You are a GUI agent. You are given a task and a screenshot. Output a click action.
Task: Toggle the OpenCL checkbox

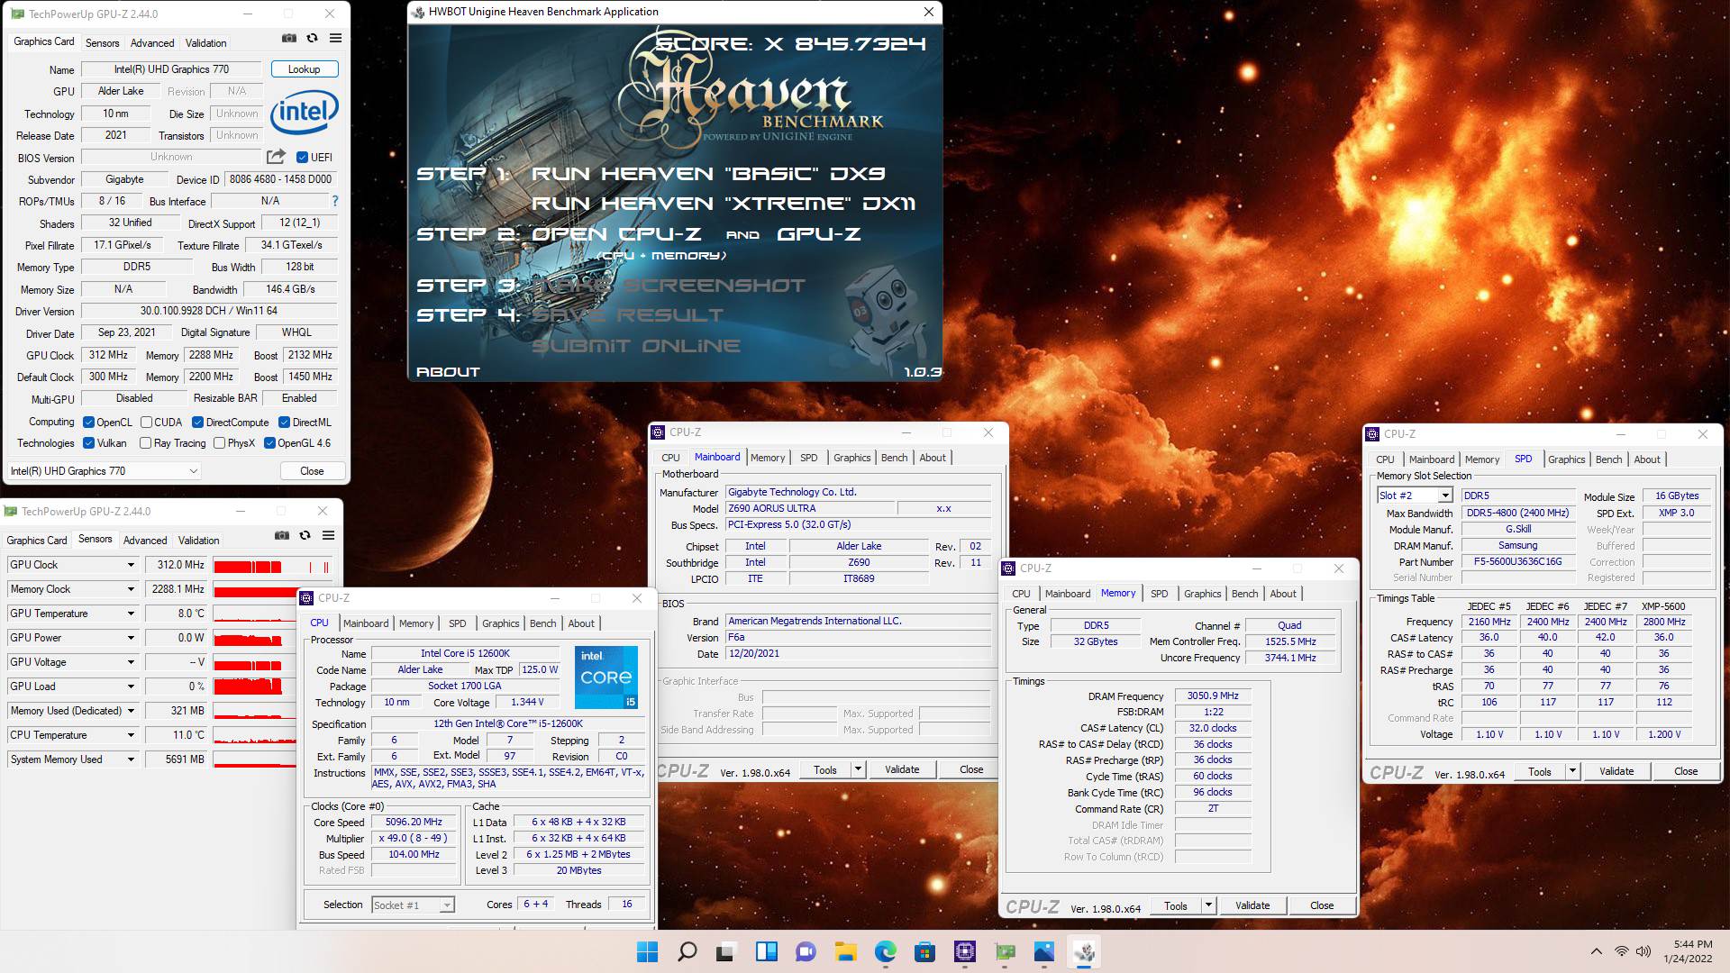pos(88,422)
